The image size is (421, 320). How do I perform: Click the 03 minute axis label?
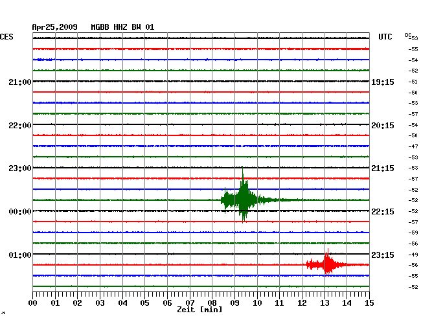pos(100,303)
